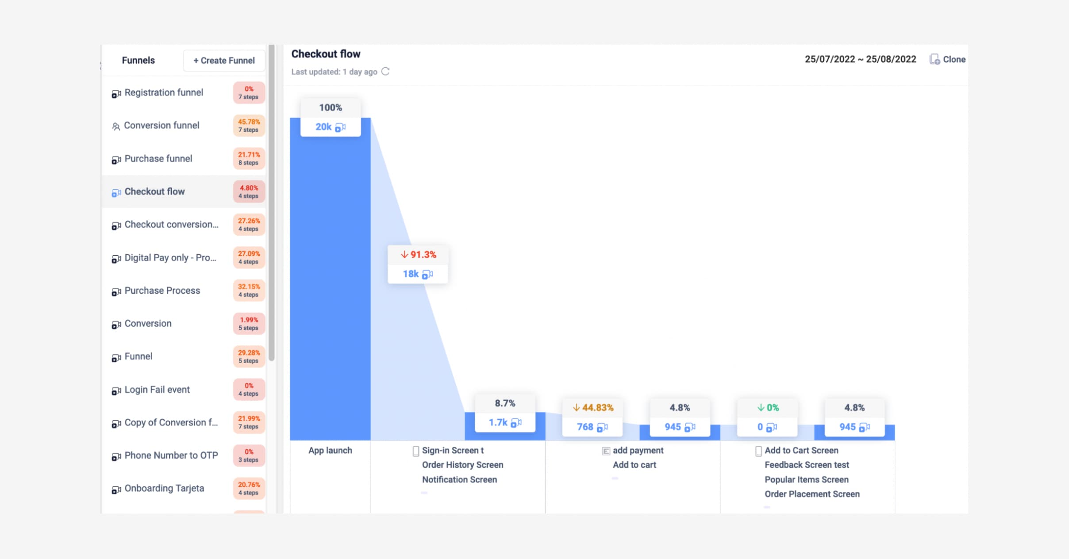Click the lock icon next to Registration funnel

[115, 92]
